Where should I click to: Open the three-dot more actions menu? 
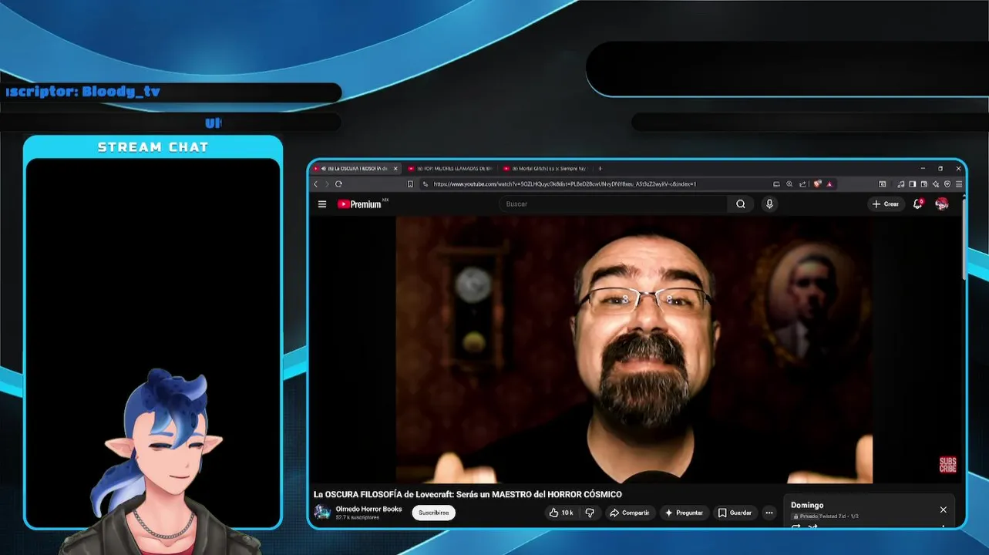(769, 513)
